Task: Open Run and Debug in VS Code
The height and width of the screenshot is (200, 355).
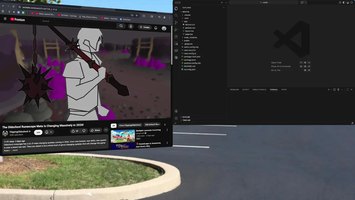Action: [x=176, y=29]
